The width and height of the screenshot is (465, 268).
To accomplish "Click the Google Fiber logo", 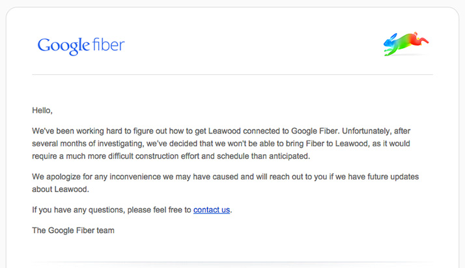I will pyautogui.click(x=81, y=46).
